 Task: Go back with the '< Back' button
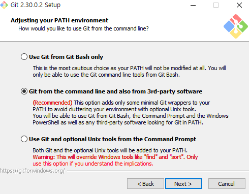pyautogui.click(x=145, y=184)
